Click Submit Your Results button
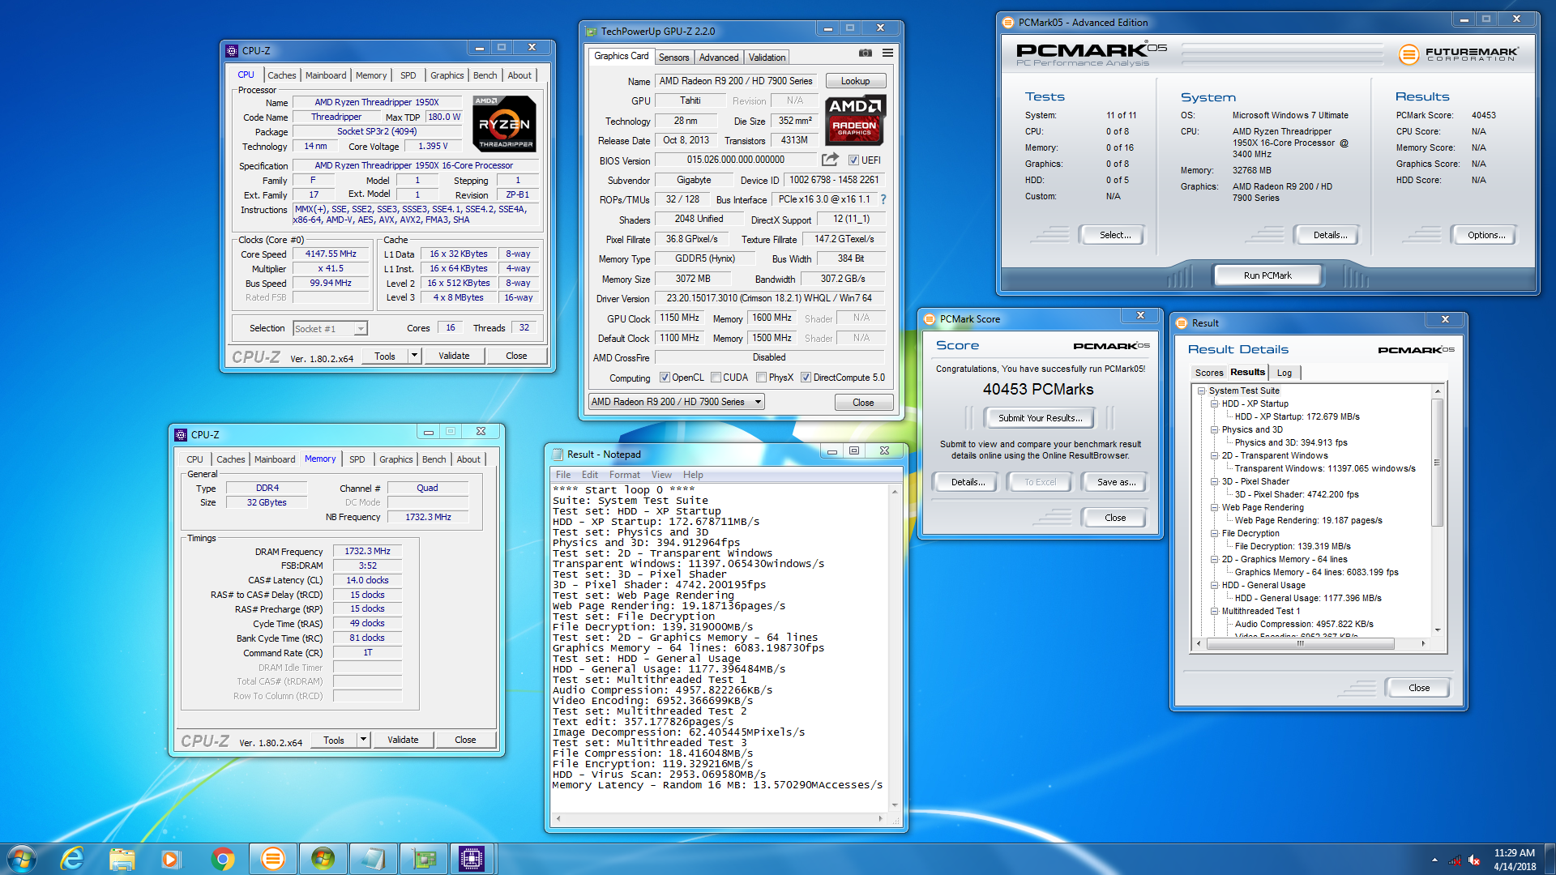The height and width of the screenshot is (875, 1556). tap(1039, 418)
